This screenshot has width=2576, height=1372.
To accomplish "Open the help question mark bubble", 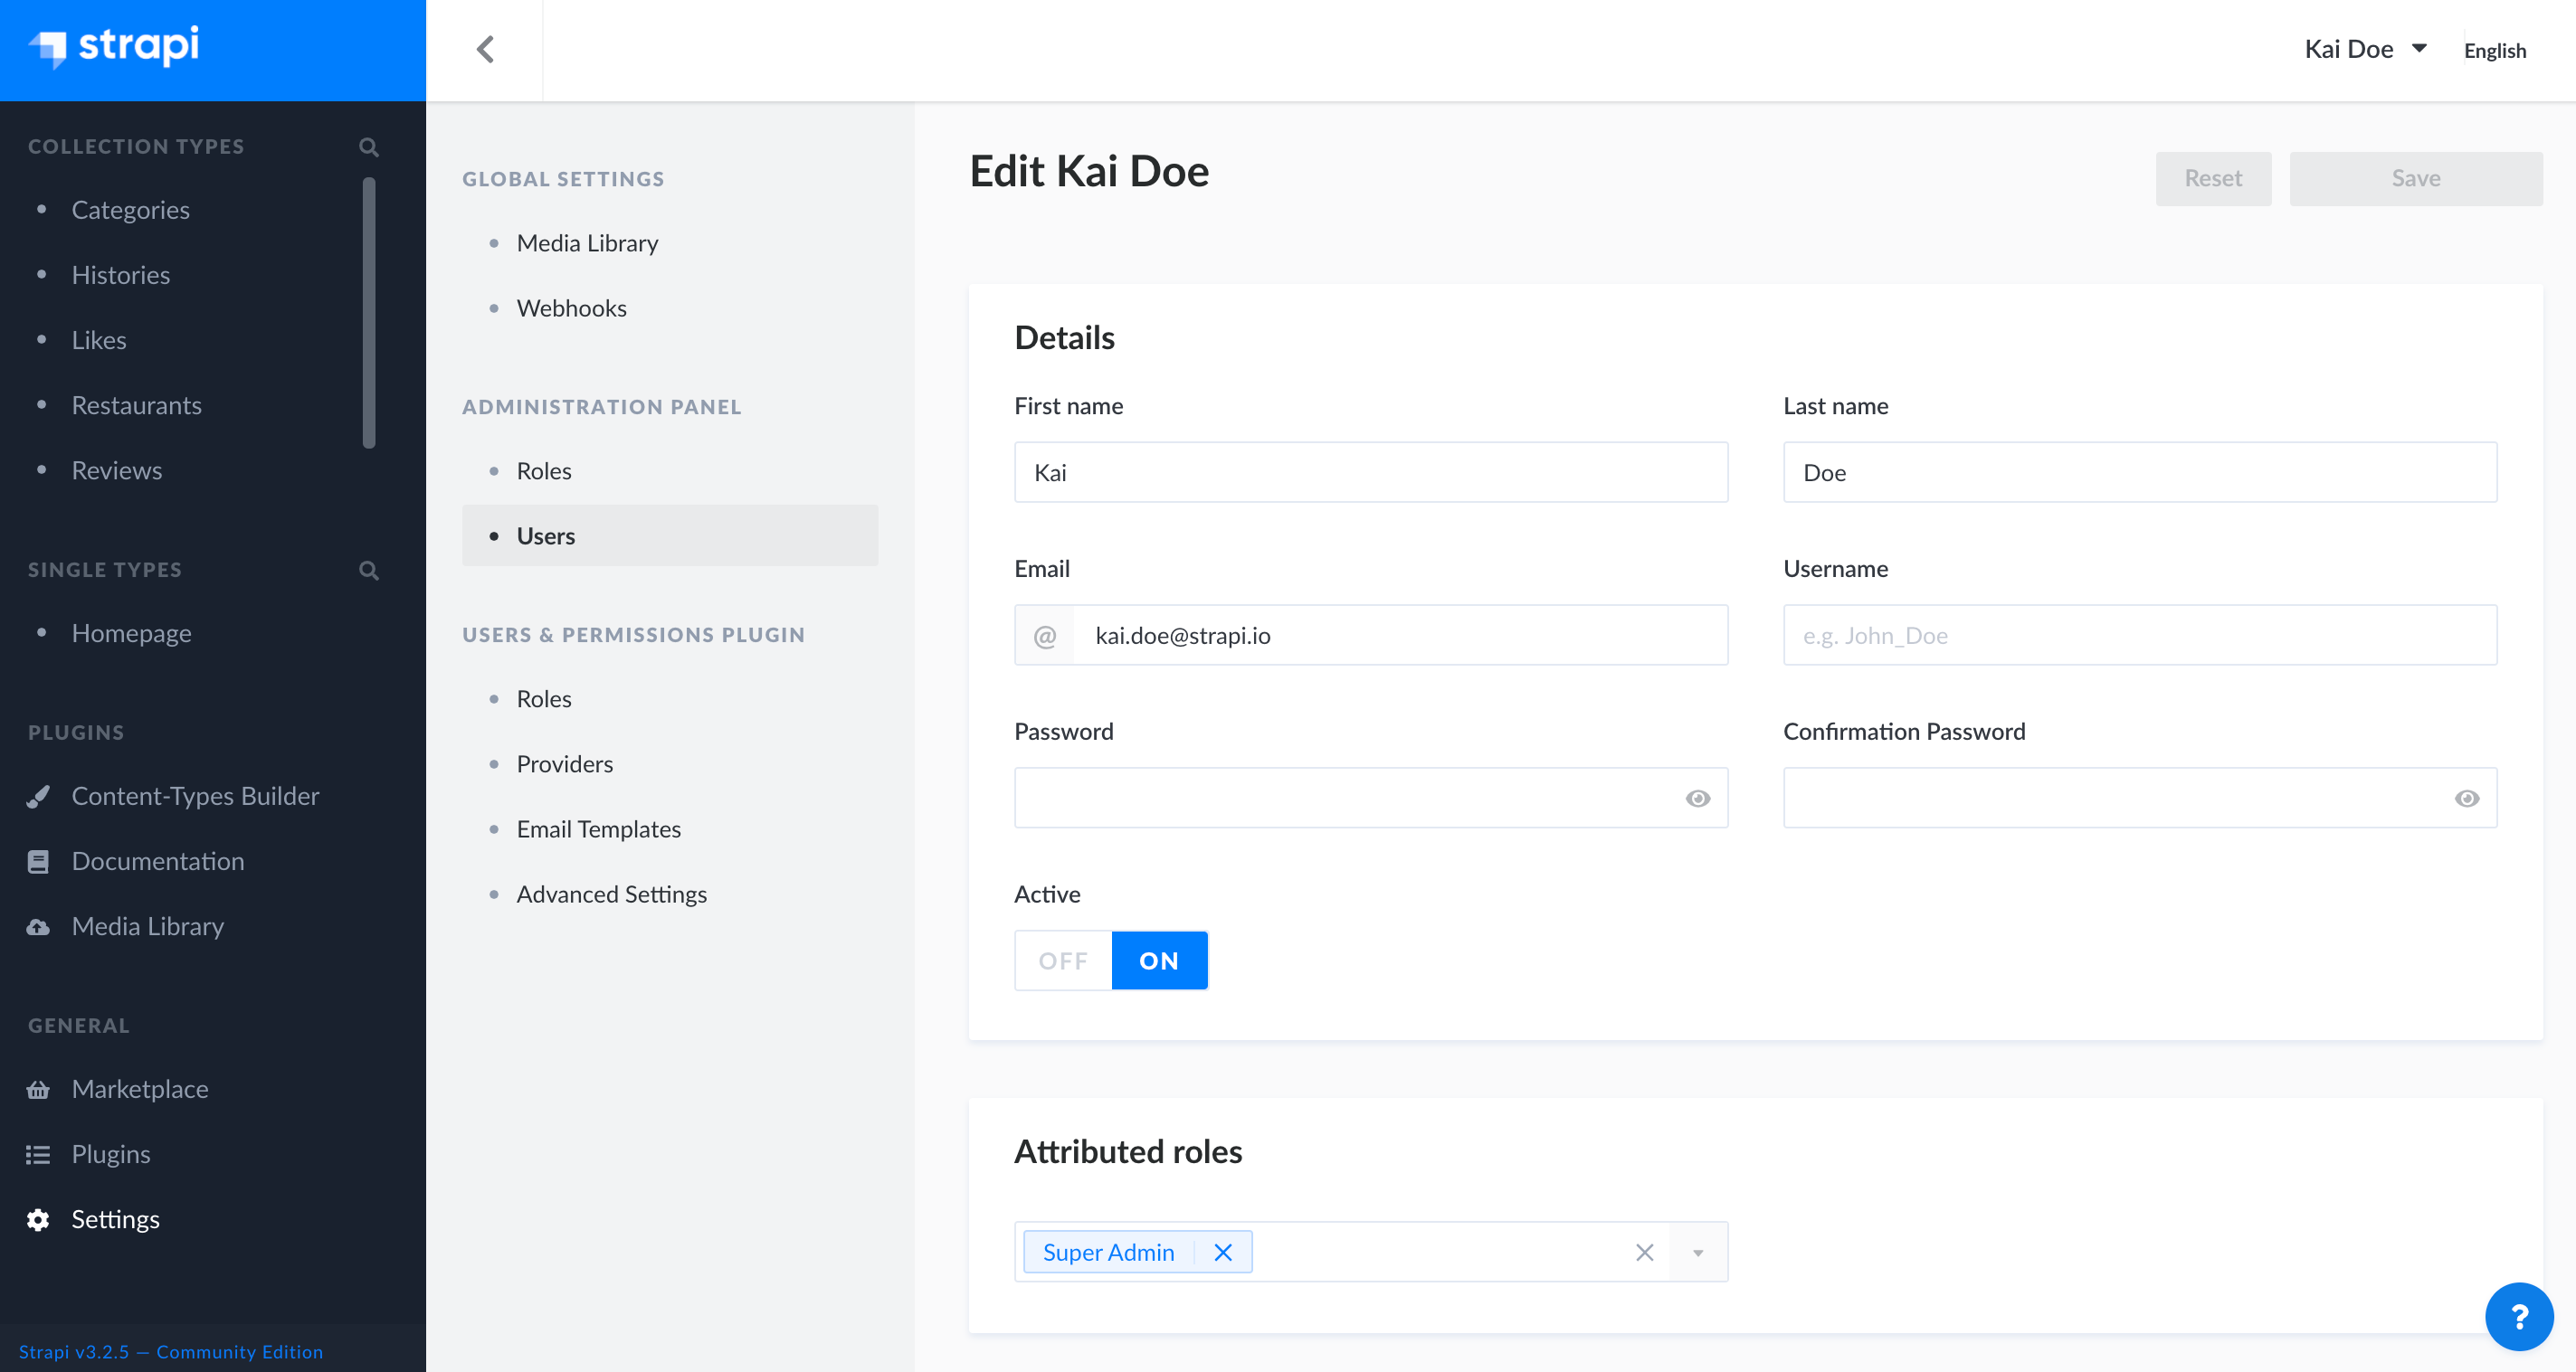I will click(2520, 1316).
